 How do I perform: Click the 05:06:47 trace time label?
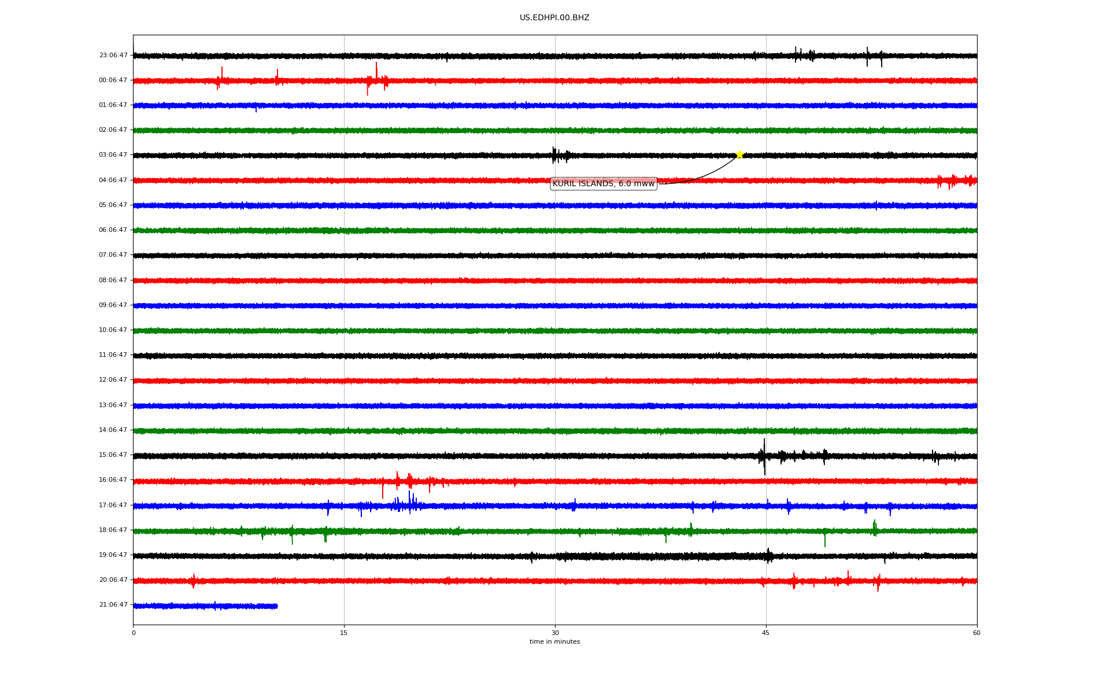tap(113, 205)
